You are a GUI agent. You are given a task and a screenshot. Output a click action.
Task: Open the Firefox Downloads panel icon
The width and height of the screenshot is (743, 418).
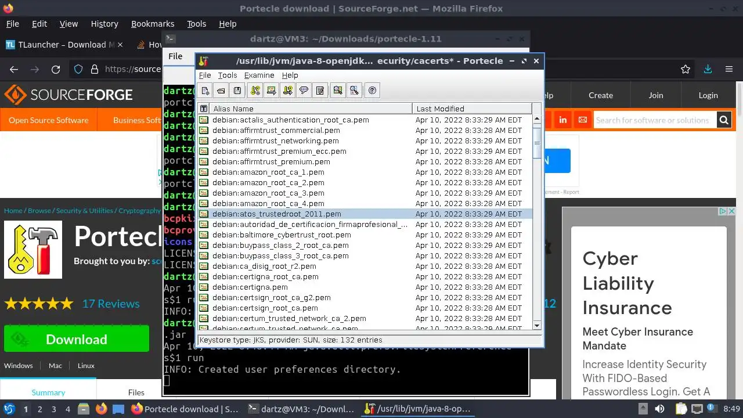[x=708, y=69]
